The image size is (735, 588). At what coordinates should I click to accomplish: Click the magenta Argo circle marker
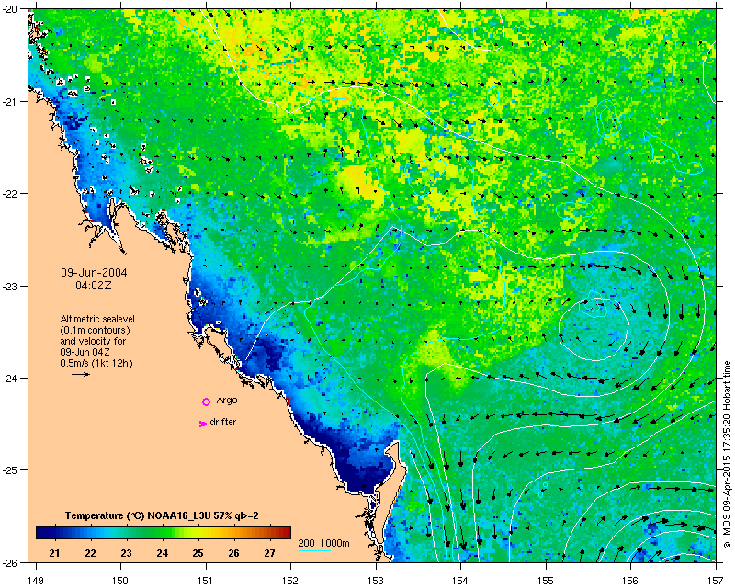(x=206, y=401)
